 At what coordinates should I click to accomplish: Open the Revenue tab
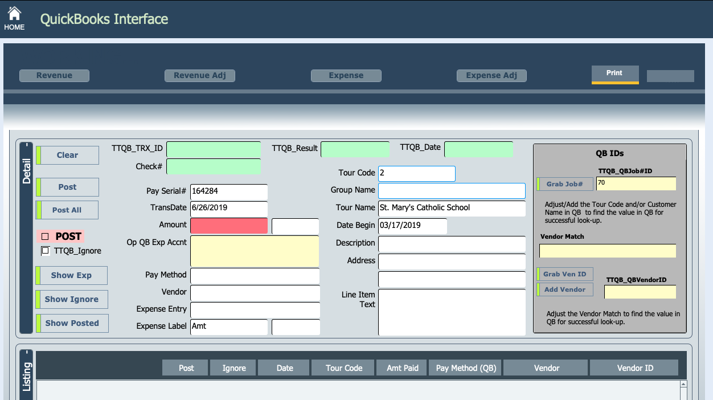(55, 76)
